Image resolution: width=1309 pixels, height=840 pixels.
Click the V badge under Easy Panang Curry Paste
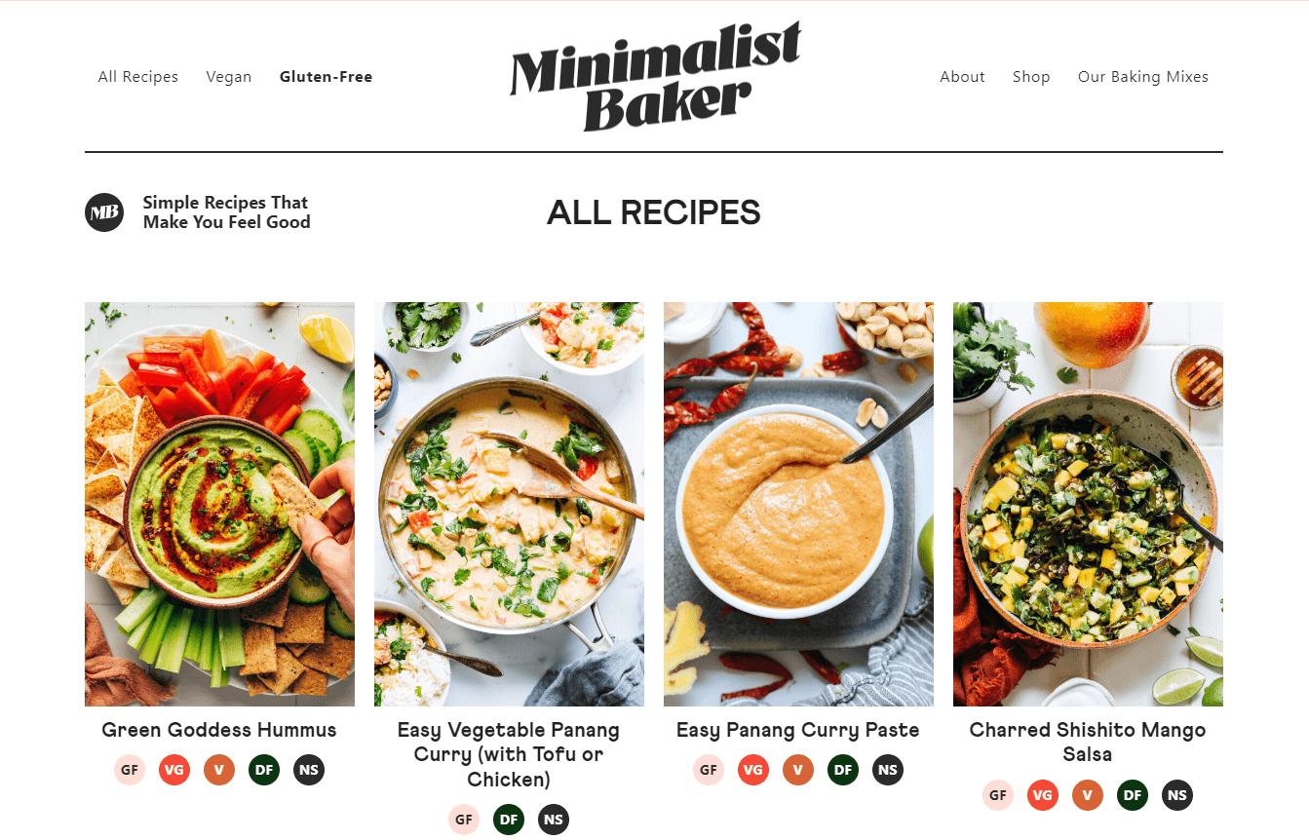[798, 770]
